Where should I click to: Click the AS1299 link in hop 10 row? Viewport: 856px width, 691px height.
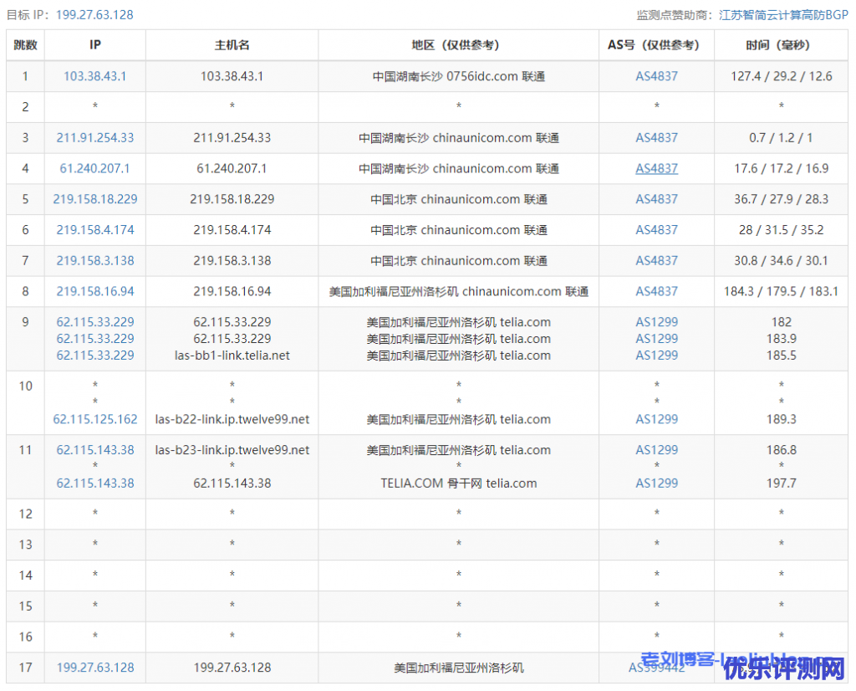point(656,420)
